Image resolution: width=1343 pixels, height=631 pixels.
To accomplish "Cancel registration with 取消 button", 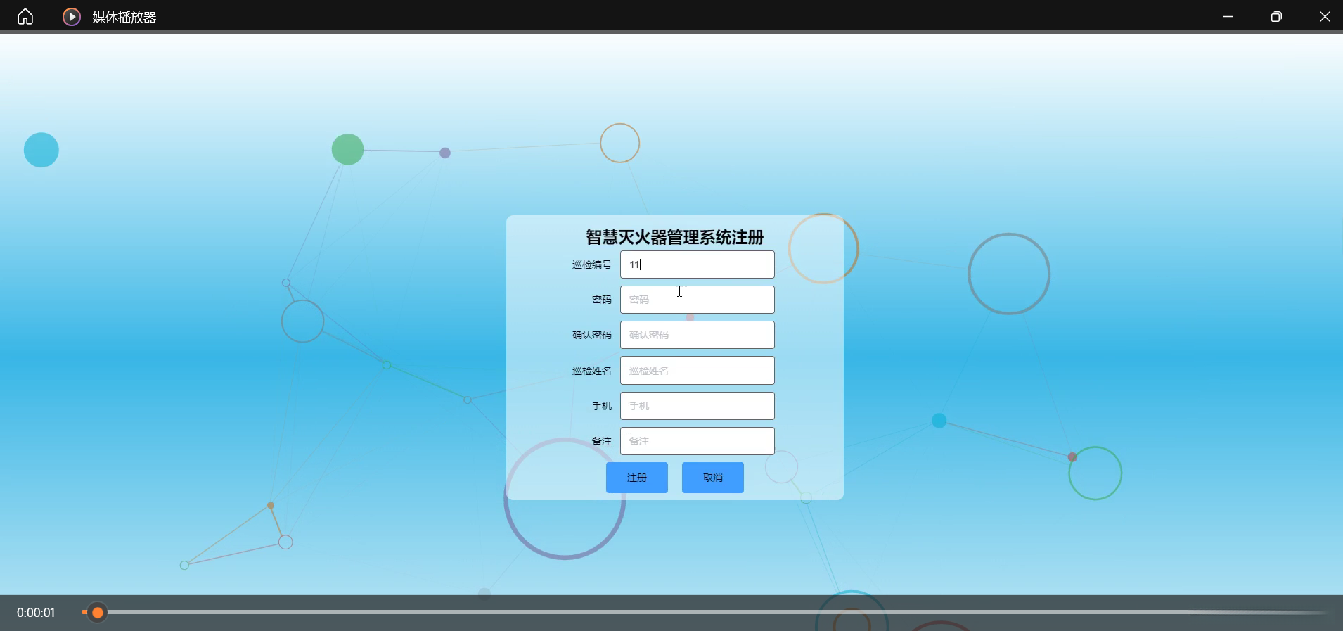I will [x=713, y=478].
